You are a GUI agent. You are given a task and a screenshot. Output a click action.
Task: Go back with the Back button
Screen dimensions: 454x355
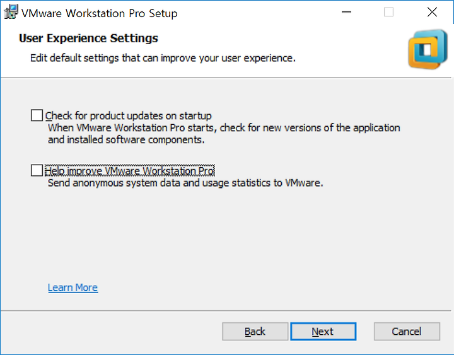pyautogui.click(x=255, y=331)
